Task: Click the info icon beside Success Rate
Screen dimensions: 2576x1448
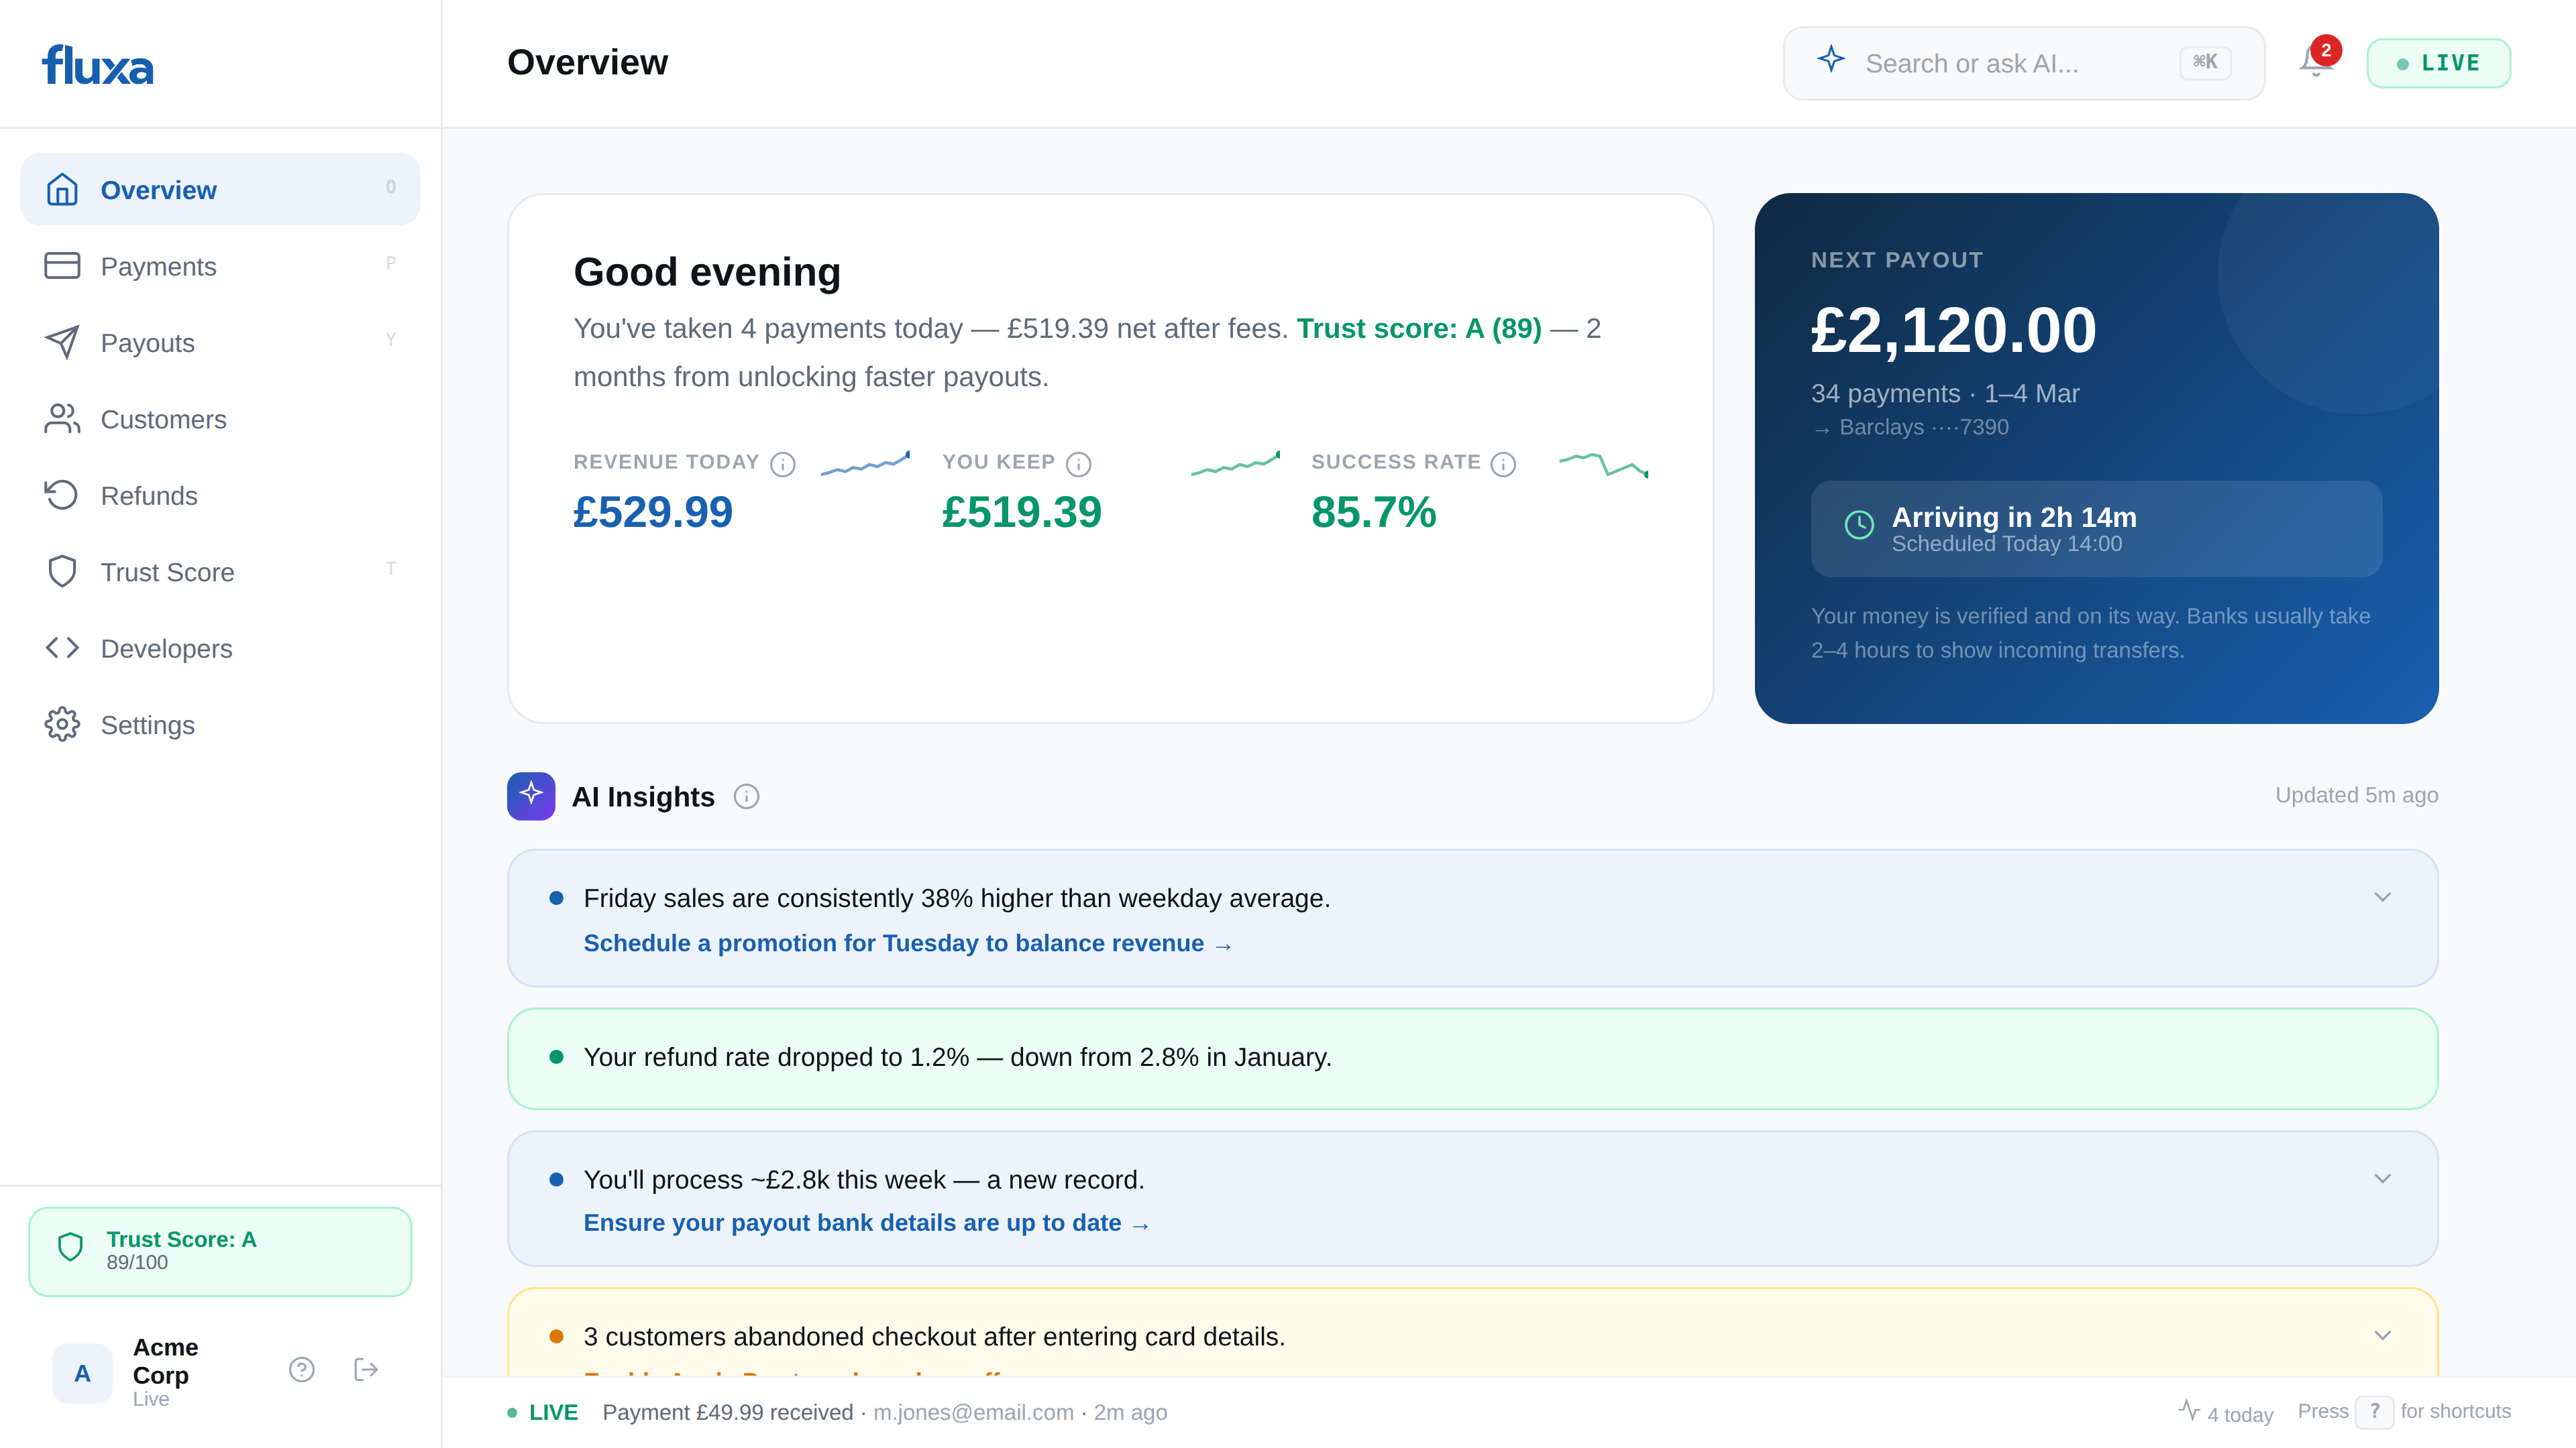Action: click(x=1502, y=464)
